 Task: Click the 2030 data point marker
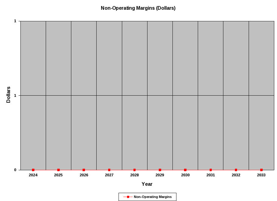tap(185, 170)
